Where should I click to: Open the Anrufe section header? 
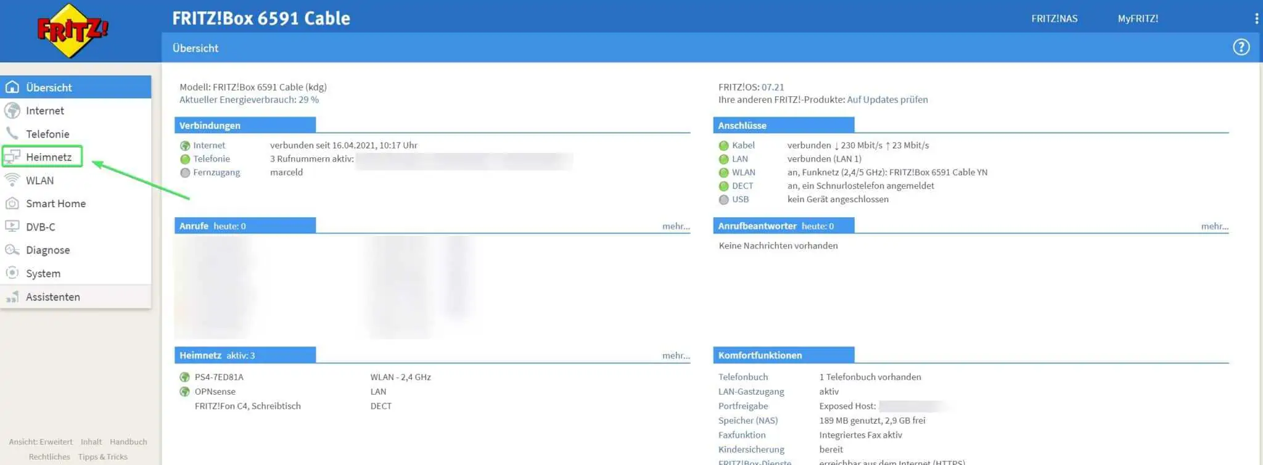[245, 226]
